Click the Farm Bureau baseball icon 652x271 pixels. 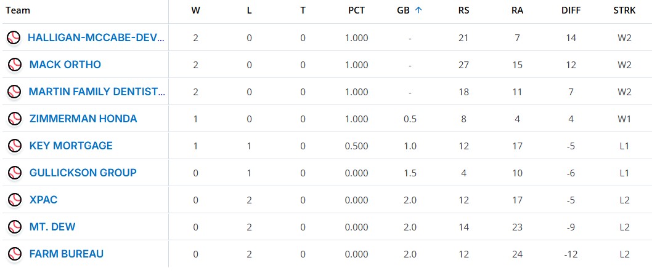[15, 254]
